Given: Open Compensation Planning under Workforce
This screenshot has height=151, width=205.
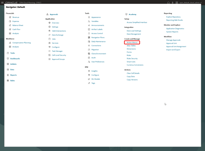Looking at the screenshot, I should click(x=21, y=43).
